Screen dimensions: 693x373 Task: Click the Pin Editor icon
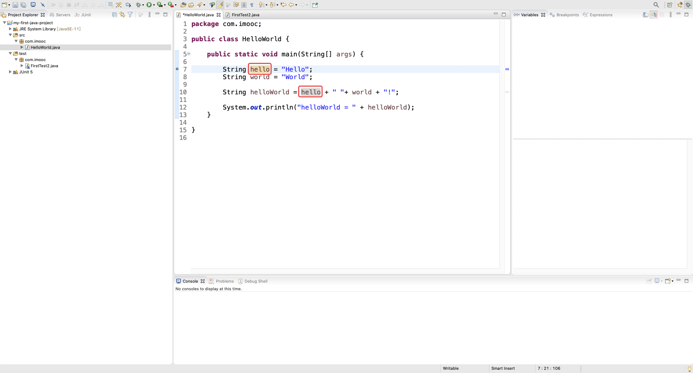tap(315, 5)
